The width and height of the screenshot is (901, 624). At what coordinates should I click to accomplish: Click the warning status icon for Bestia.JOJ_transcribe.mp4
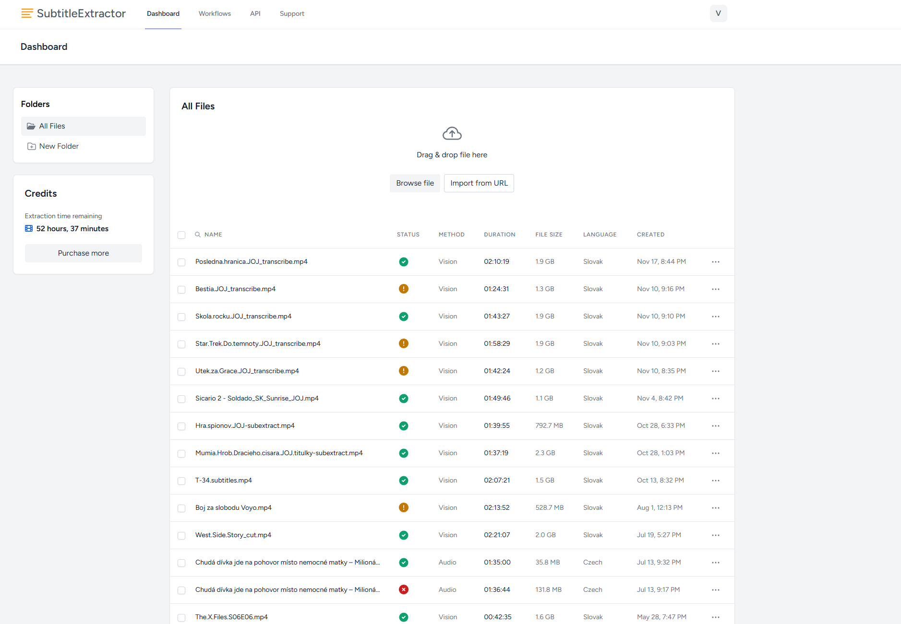pos(404,289)
